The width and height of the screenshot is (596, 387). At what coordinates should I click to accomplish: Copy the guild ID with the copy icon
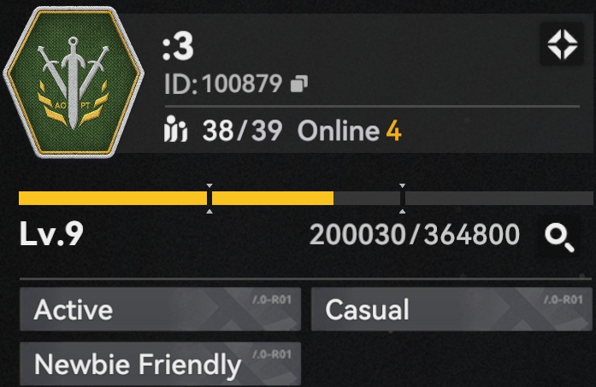click(299, 84)
